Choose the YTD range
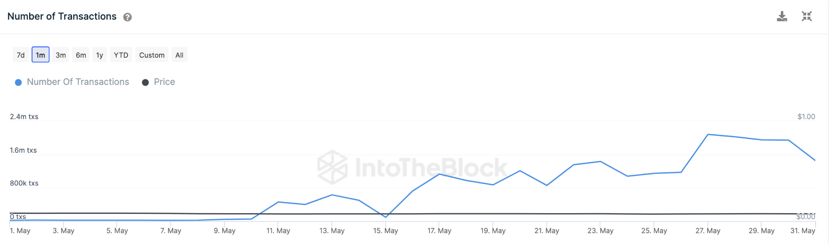The image size is (829, 245). pos(121,55)
